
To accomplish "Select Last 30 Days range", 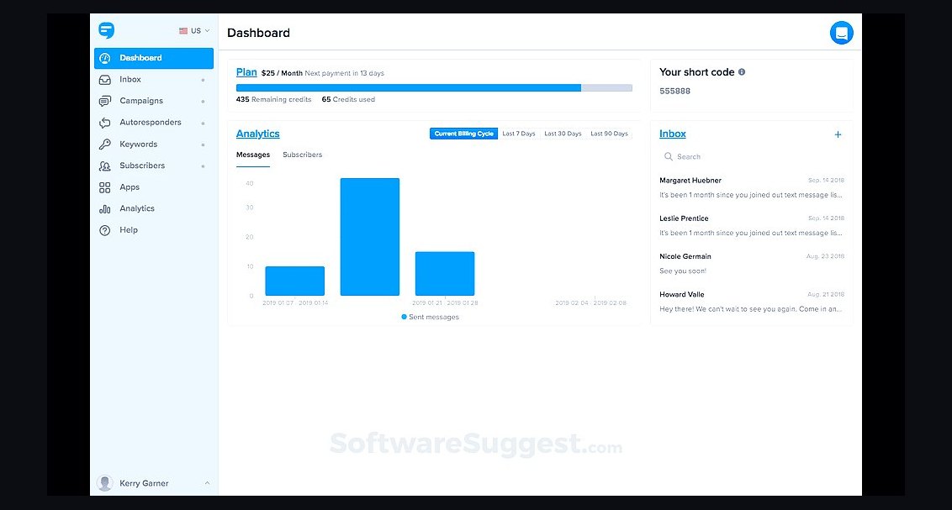I will [563, 134].
